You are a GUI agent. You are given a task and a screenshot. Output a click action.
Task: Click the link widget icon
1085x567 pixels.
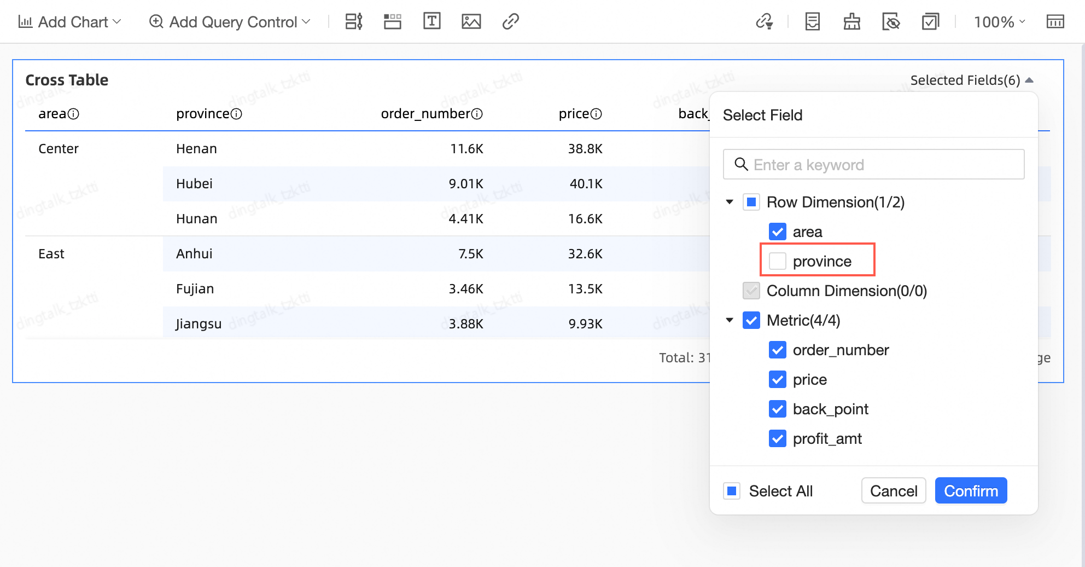pyautogui.click(x=510, y=21)
